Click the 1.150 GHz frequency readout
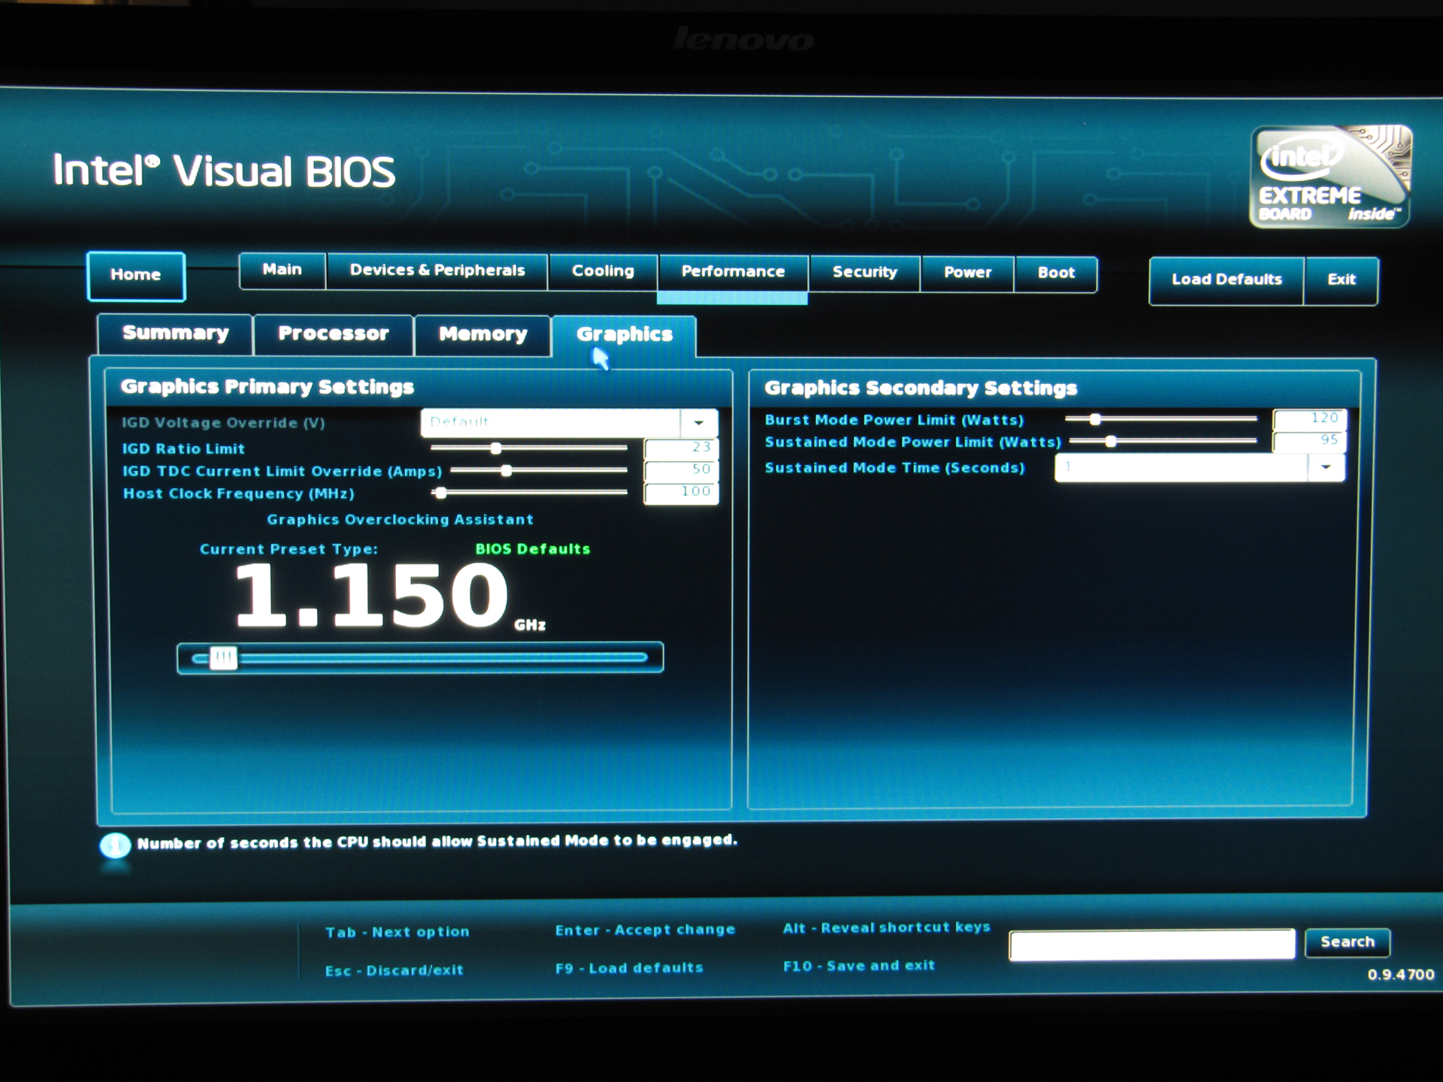 (x=389, y=597)
